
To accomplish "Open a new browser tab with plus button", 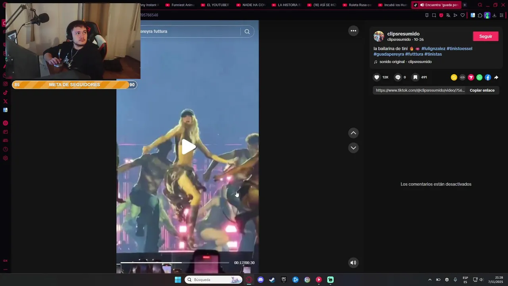I will (465, 5).
